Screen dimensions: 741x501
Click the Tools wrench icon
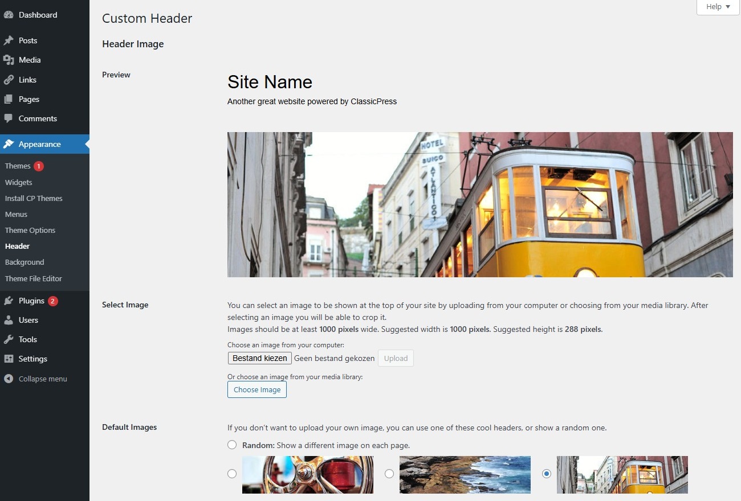tap(9, 339)
